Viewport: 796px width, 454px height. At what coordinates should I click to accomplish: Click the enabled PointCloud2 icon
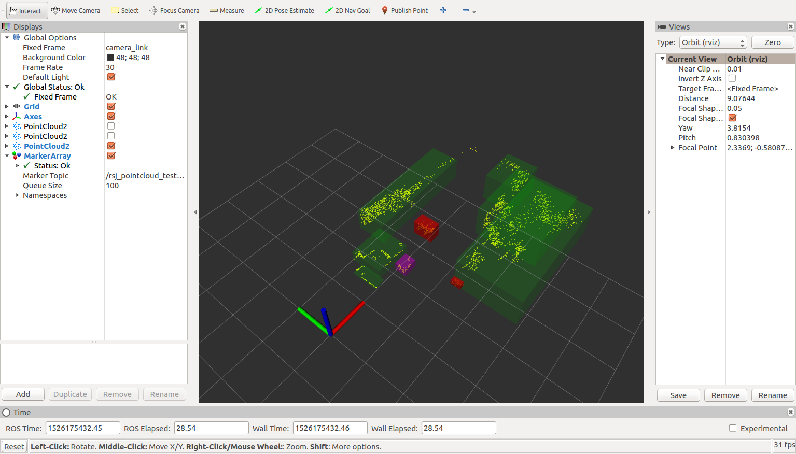(17, 146)
